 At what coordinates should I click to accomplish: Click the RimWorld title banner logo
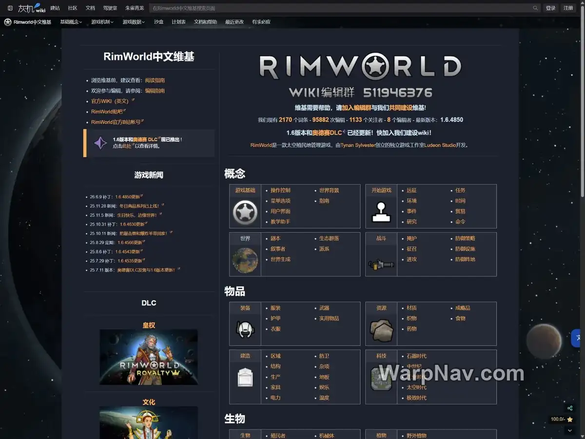(360, 67)
